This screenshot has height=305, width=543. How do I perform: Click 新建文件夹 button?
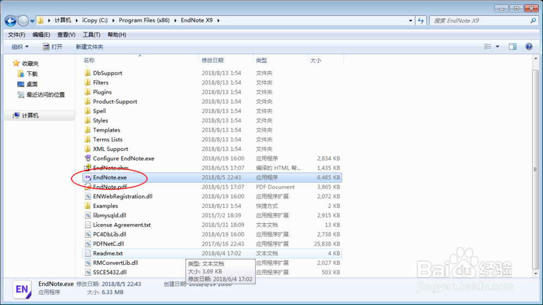[90, 47]
